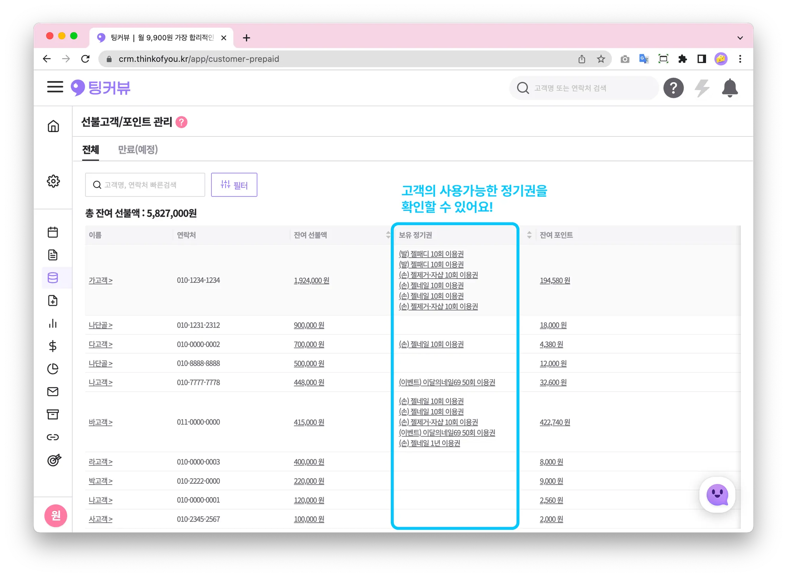Open the settings gear in sidebar
This screenshot has height=577, width=787.
53,181
